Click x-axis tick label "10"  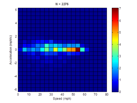(x=29, y=94)
